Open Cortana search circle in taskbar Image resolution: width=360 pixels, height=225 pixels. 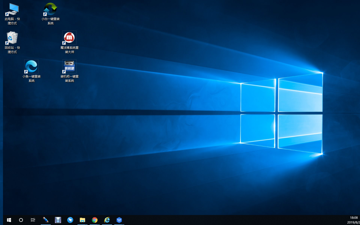21,220
